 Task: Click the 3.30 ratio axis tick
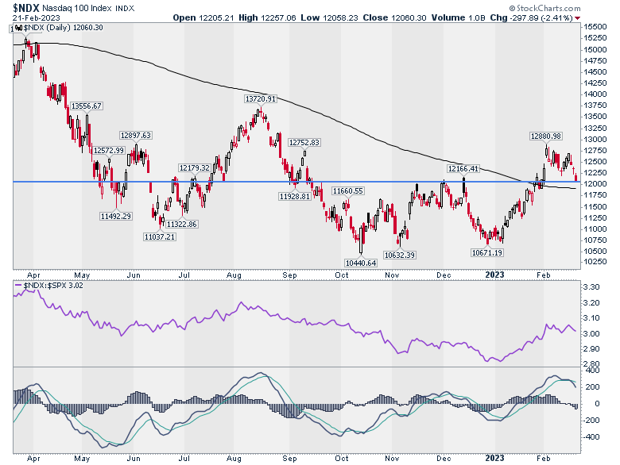coord(591,287)
